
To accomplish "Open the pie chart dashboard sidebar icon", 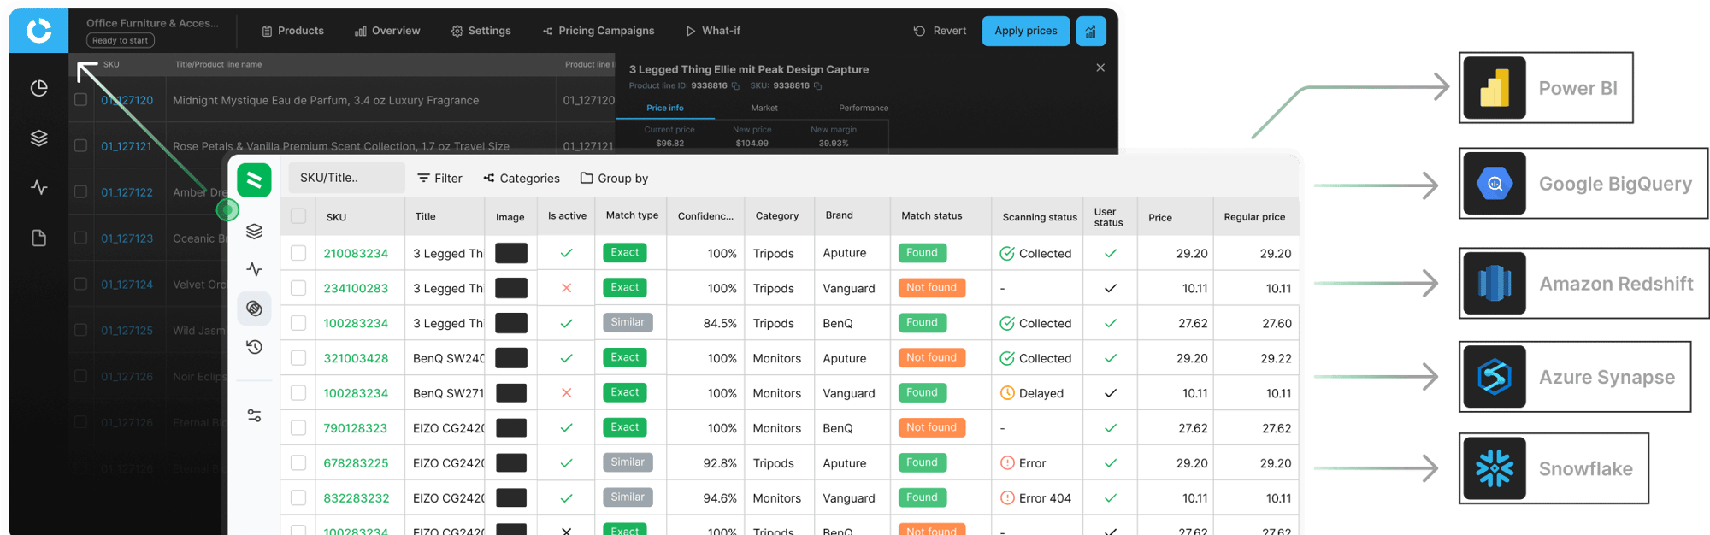I will (x=38, y=88).
